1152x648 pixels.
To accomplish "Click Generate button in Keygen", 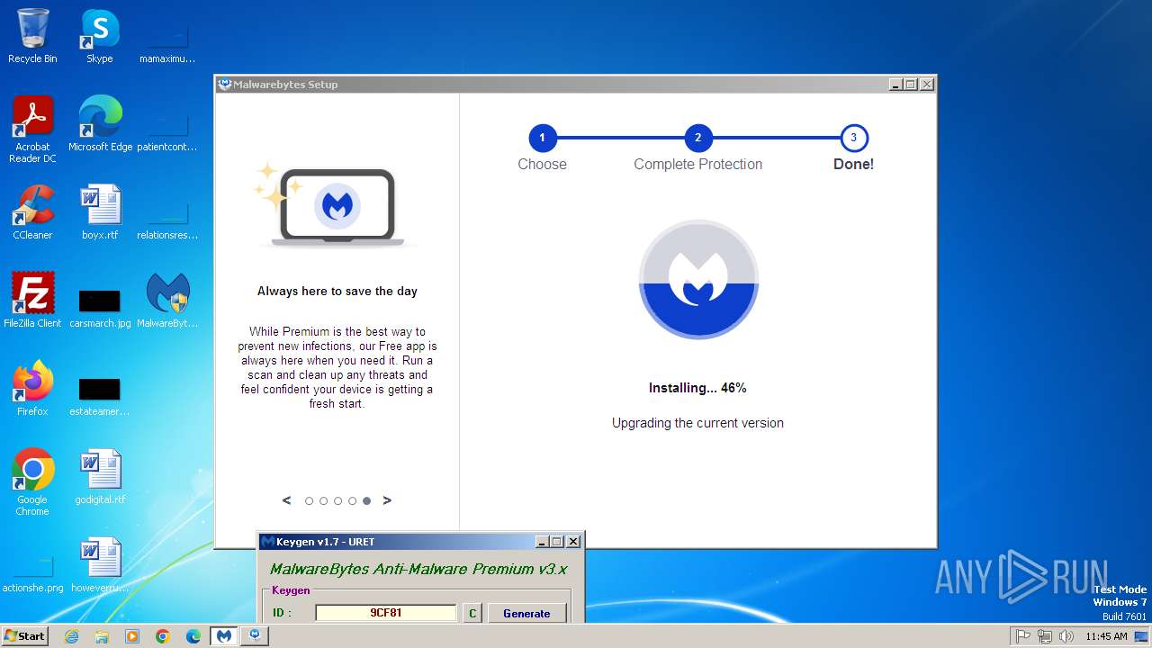I will [526, 613].
